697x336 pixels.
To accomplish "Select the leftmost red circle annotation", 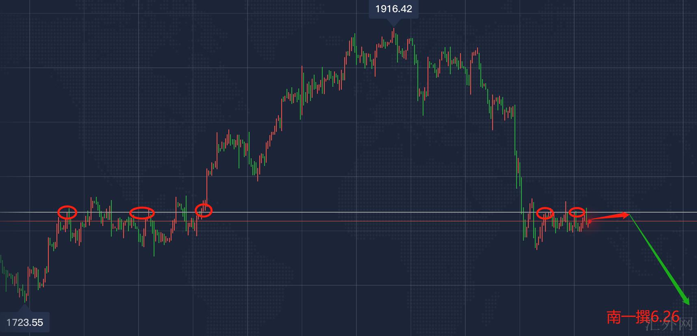I will pyautogui.click(x=67, y=212).
